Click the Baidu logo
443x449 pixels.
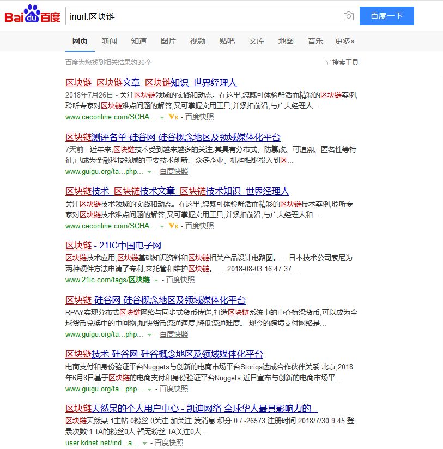click(x=32, y=15)
